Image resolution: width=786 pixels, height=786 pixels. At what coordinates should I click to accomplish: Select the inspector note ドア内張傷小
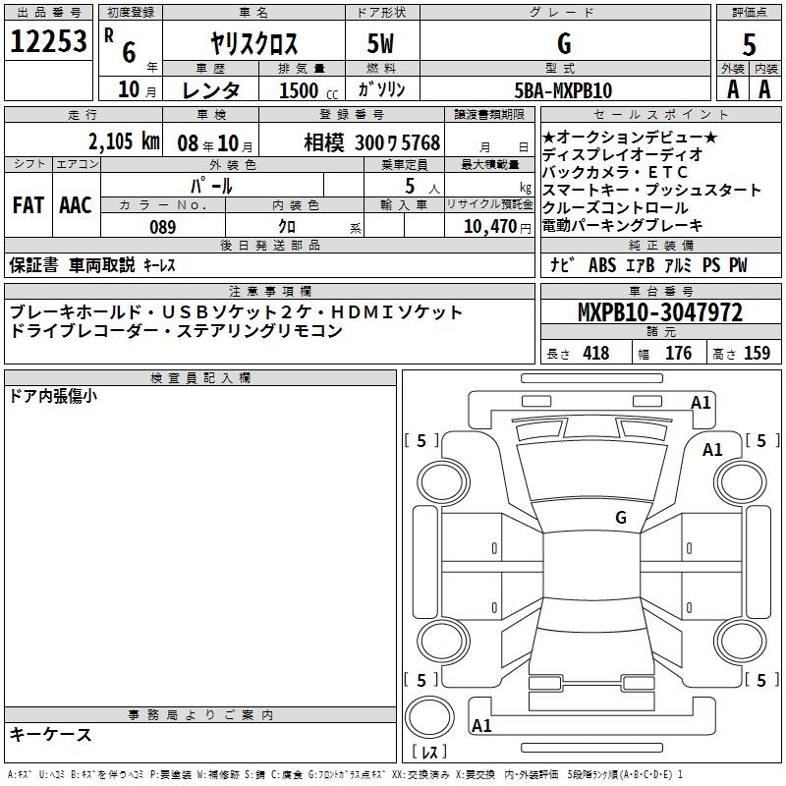pos(53,396)
